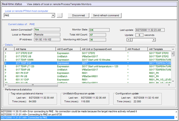
Task: Sort by AM Unit or ExpressionEvent header
Action: pos(103,49)
